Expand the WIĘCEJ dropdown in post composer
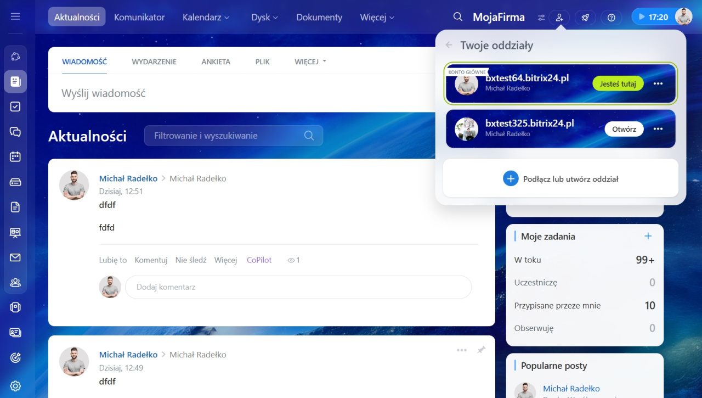 point(310,62)
